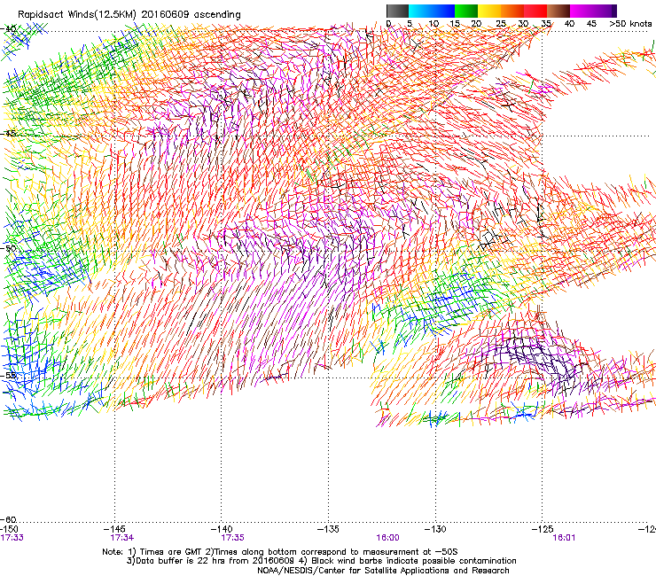
Task: Click the 'Data buffer is 22 hrs' note
Action: [321, 561]
